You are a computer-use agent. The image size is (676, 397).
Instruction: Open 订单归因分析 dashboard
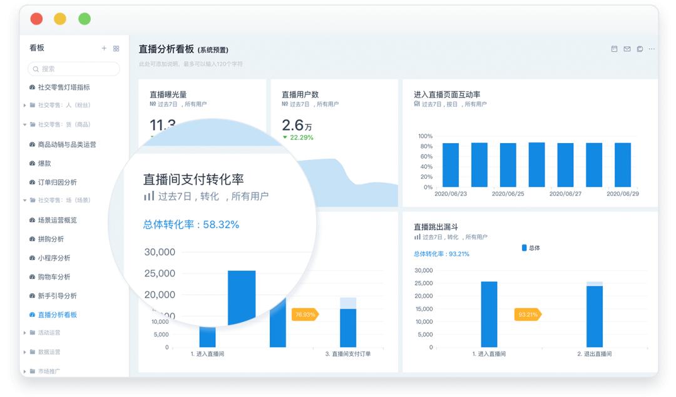pyautogui.click(x=58, y=182)
